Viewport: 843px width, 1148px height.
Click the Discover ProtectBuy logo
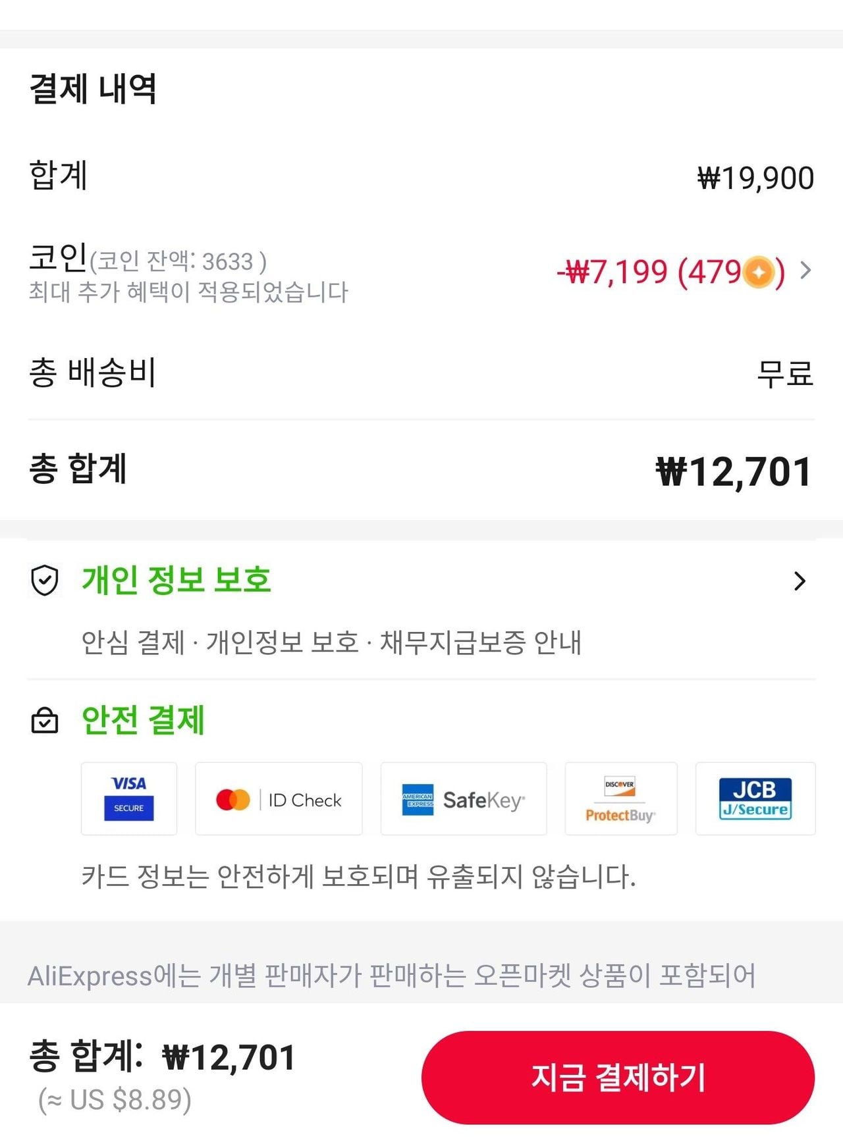[x=620, y=799]
